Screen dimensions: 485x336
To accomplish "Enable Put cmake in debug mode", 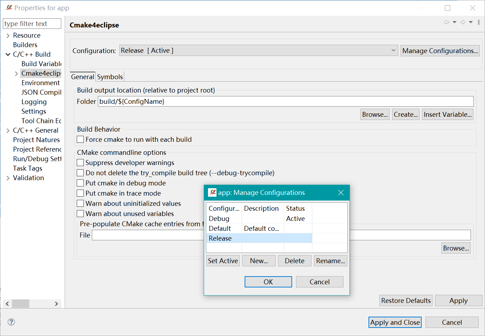I will (80, 183).
